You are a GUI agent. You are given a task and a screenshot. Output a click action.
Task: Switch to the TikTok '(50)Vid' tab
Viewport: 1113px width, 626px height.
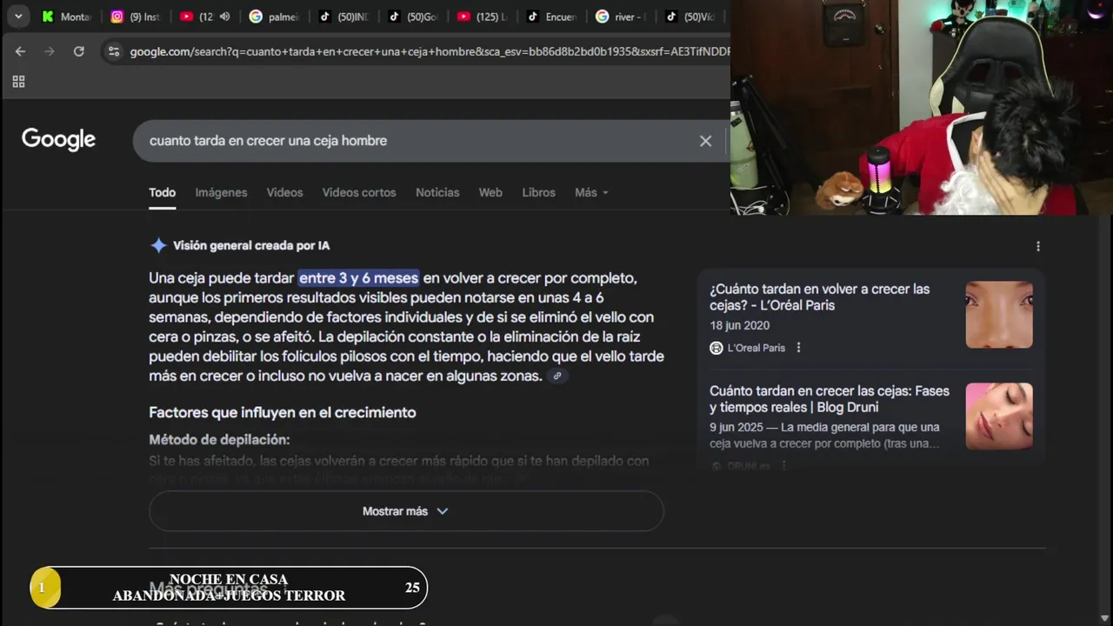click(x=690, y=17)
